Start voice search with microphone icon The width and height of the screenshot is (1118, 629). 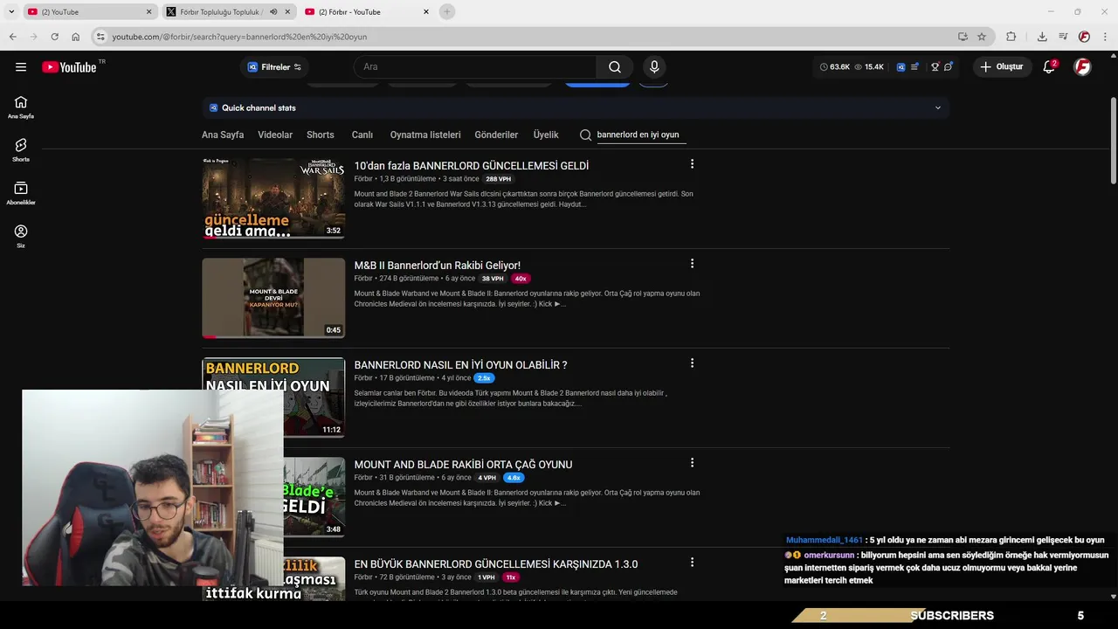pyautogui.click(x=654, y=67)
